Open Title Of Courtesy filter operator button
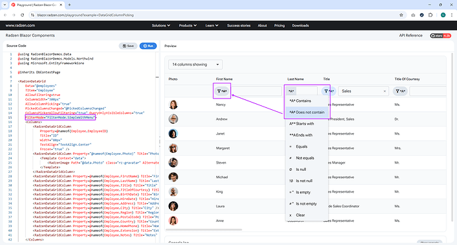The width and height of the screenshot is (457, 245). (400, 91)
